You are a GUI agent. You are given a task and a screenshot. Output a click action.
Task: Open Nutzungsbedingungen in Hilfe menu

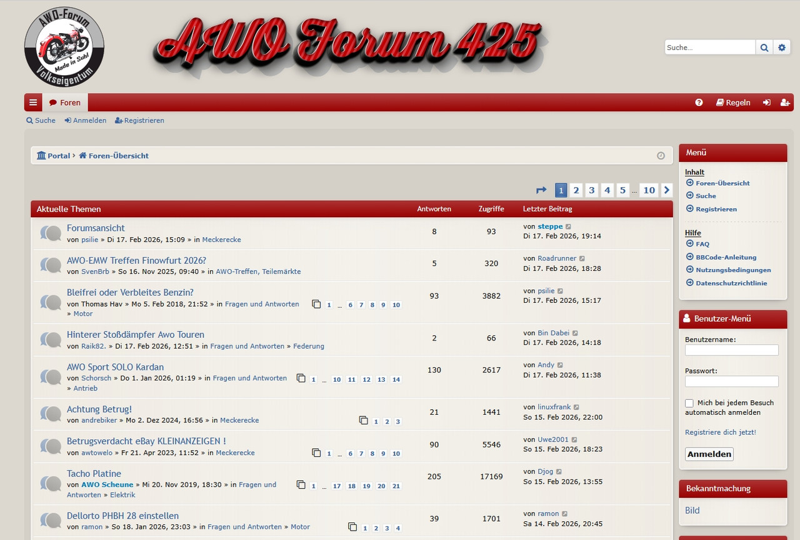tap(729, 270)
